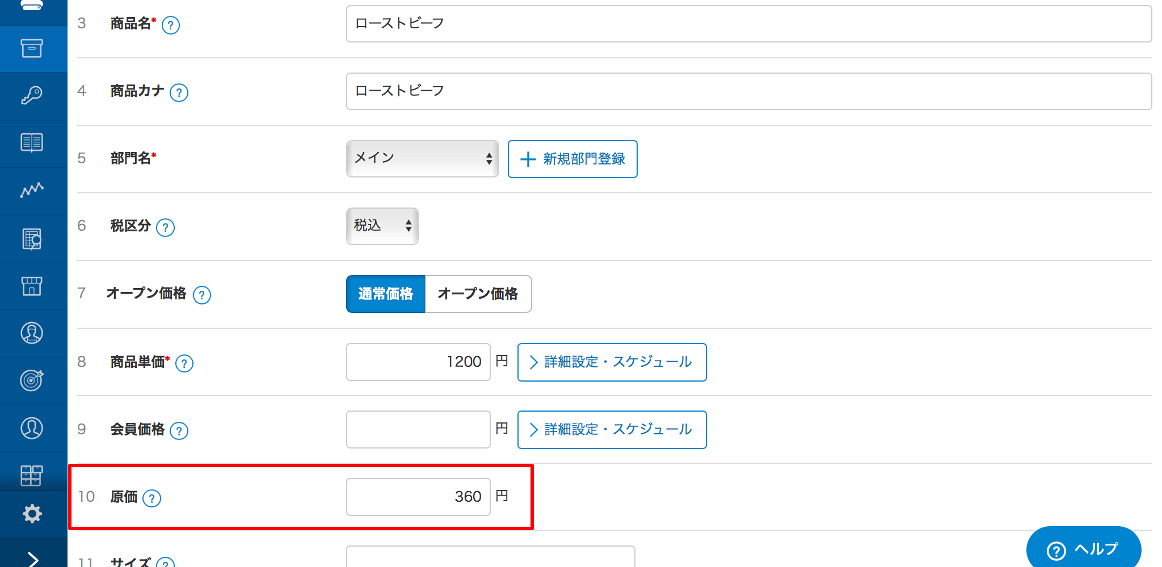The height and width of the screenshot is (567, 1162).
Task: Click the key icon in sidebar
Action: click(32, 95)
